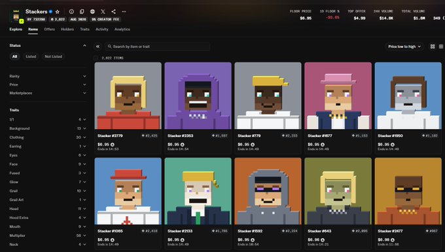Image resolution: width=445 pixels, height=252 pixels.
Task: Click rarity rank icon on Stacker #2477
Action: click(427, 231)
